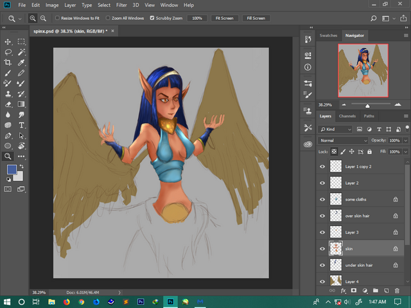Image resolution: width=411 pixels, height=308 pixels.
Task: Toggle Quick Mask mode
Action: (8, 189)
